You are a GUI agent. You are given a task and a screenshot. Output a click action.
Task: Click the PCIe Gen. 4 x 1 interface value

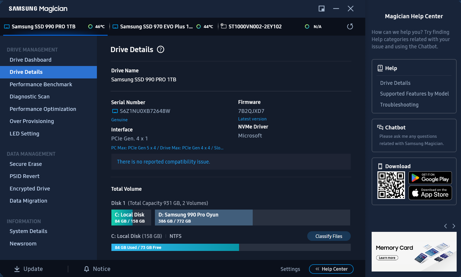pos(129,139)
